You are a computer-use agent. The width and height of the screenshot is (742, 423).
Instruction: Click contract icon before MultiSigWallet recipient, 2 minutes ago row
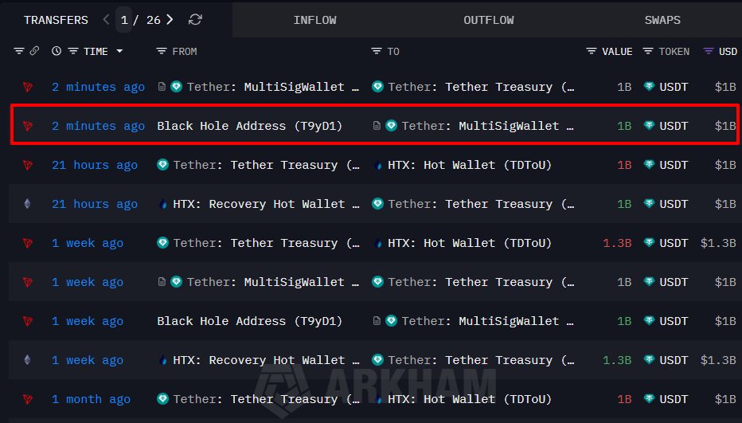[377, 126]
